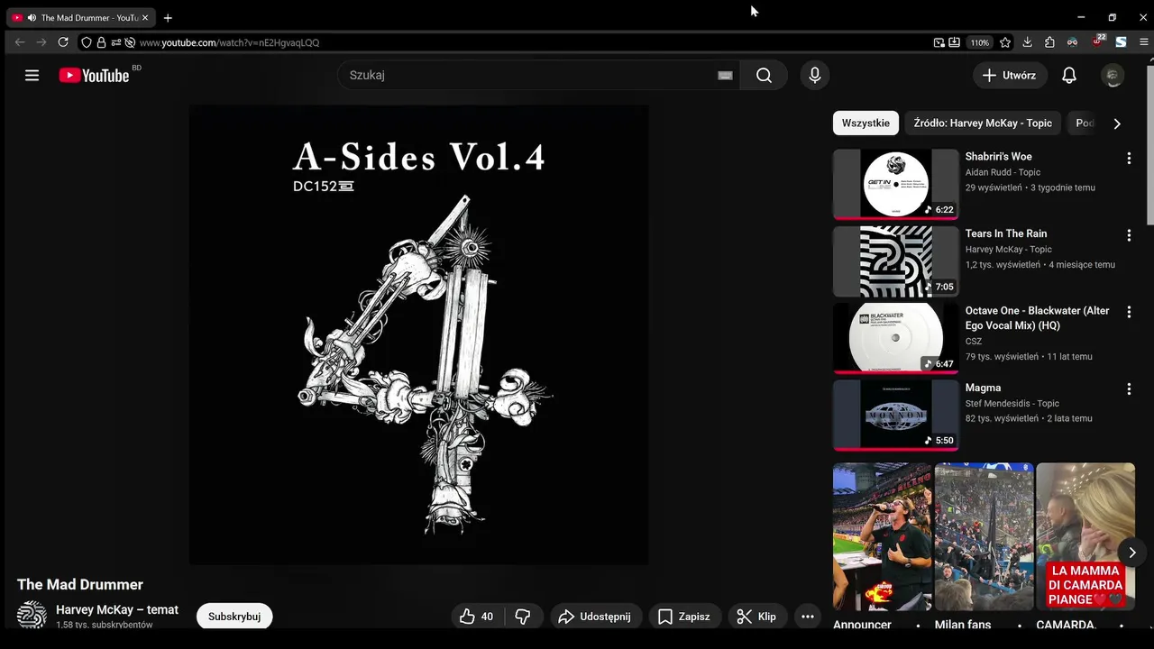1154x649 pixels.
Task: Open the uBlock extension with the 22 badge
Action: click(1097, 41)
